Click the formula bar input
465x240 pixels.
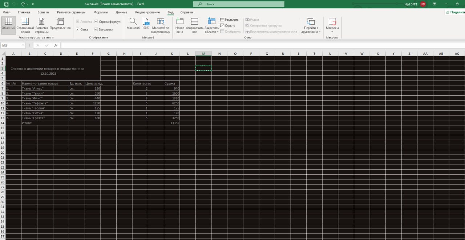[262, 45]
